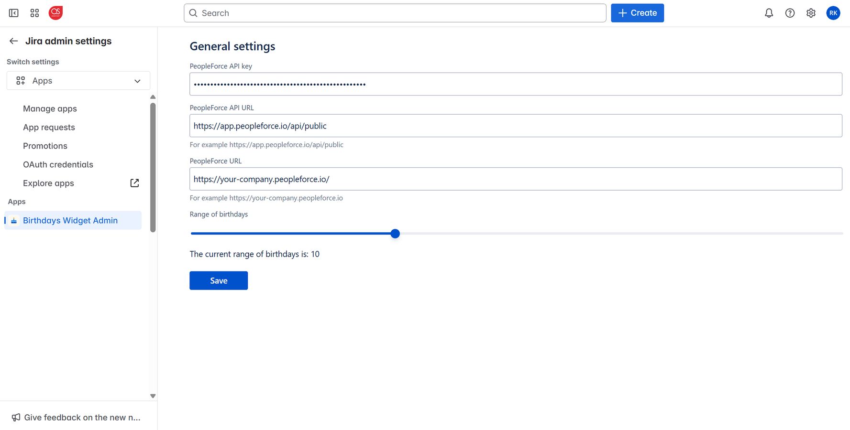850x430 pixels.
Task: Open the help question mark icon
Action: 790,13
